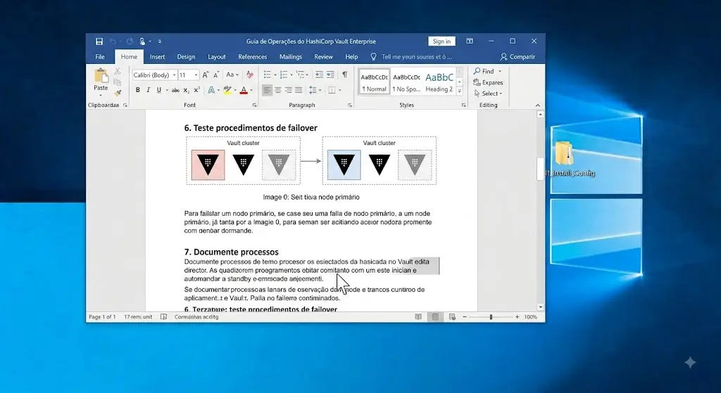
Task: Apply superscript formatting
Action: coord(197,91)
